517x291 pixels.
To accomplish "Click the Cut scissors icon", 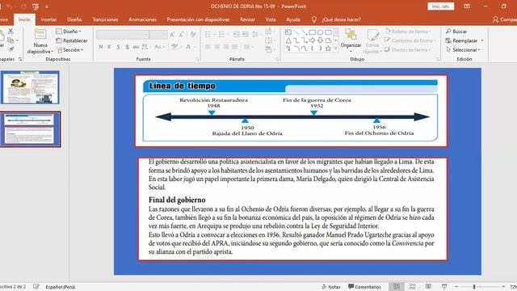I will 11,31.
